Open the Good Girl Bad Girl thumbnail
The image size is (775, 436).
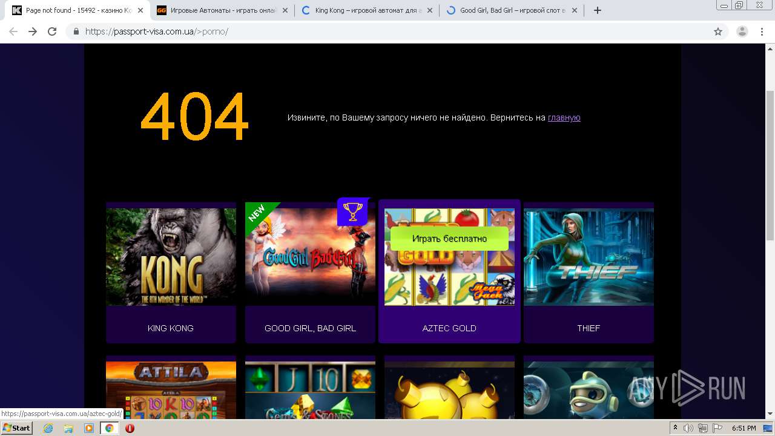310,257
